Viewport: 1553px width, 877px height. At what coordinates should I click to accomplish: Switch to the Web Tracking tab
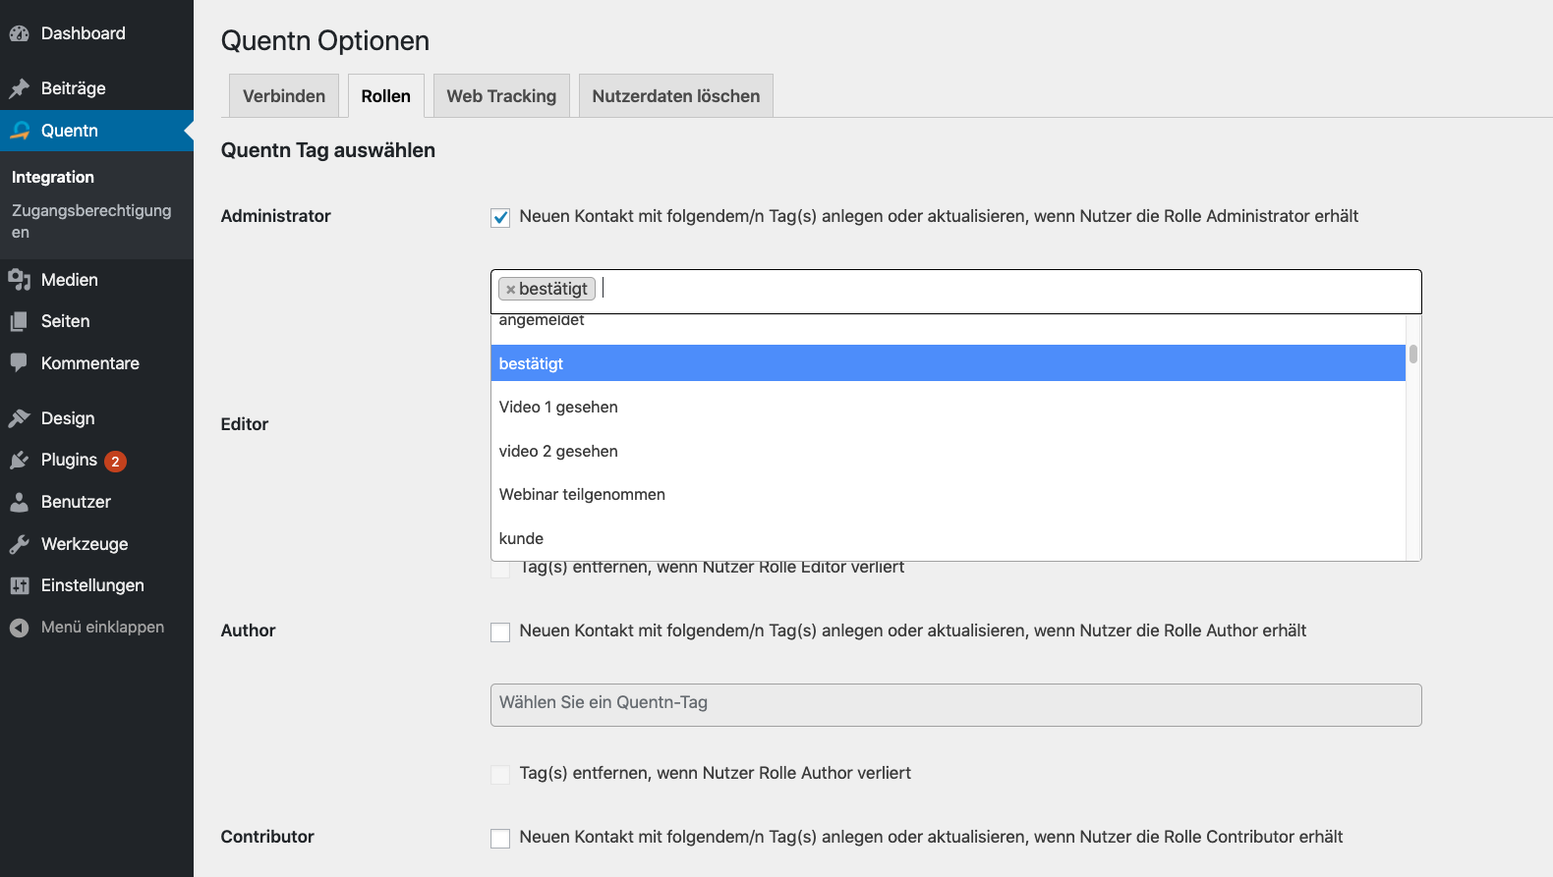(501, 96)
